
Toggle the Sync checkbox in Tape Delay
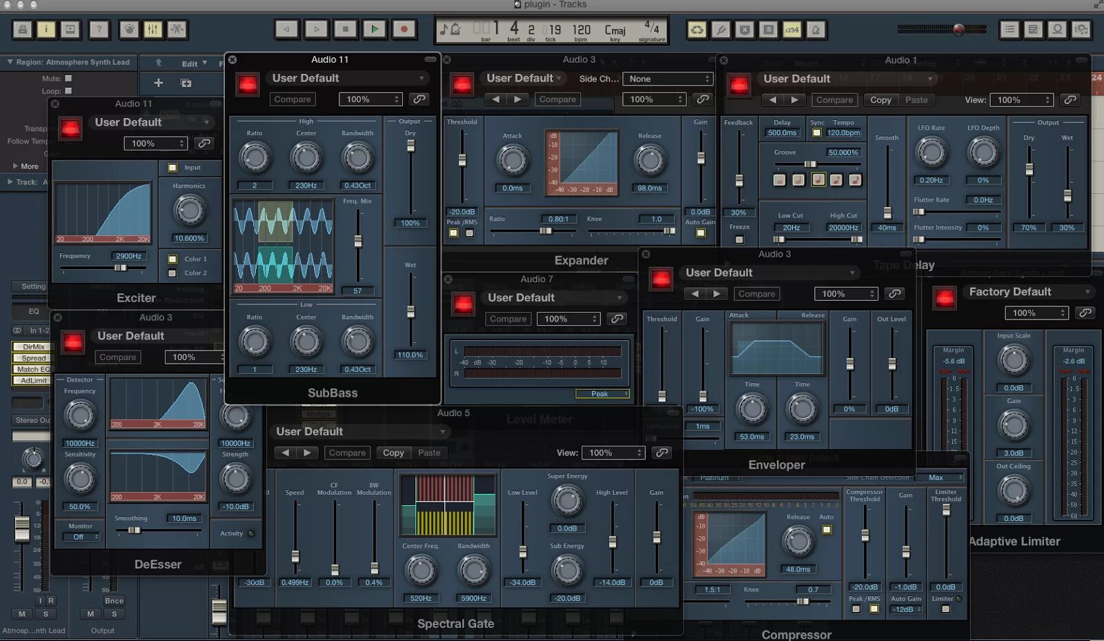(817, 132)
